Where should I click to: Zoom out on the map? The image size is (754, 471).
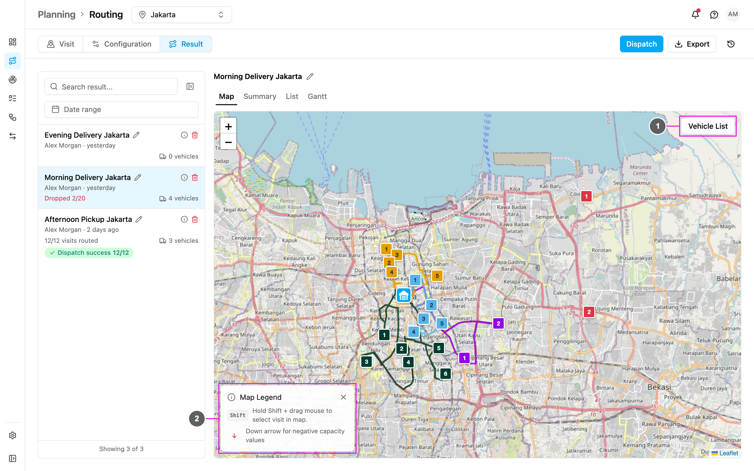click(x=228, y=142)
